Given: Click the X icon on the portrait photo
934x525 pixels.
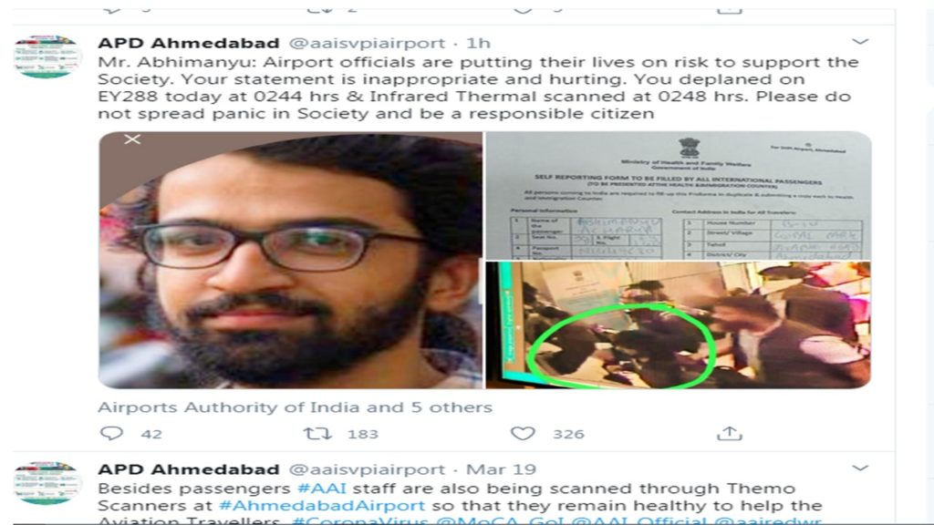Looking at the screenshot, I should tap(132, 139).
